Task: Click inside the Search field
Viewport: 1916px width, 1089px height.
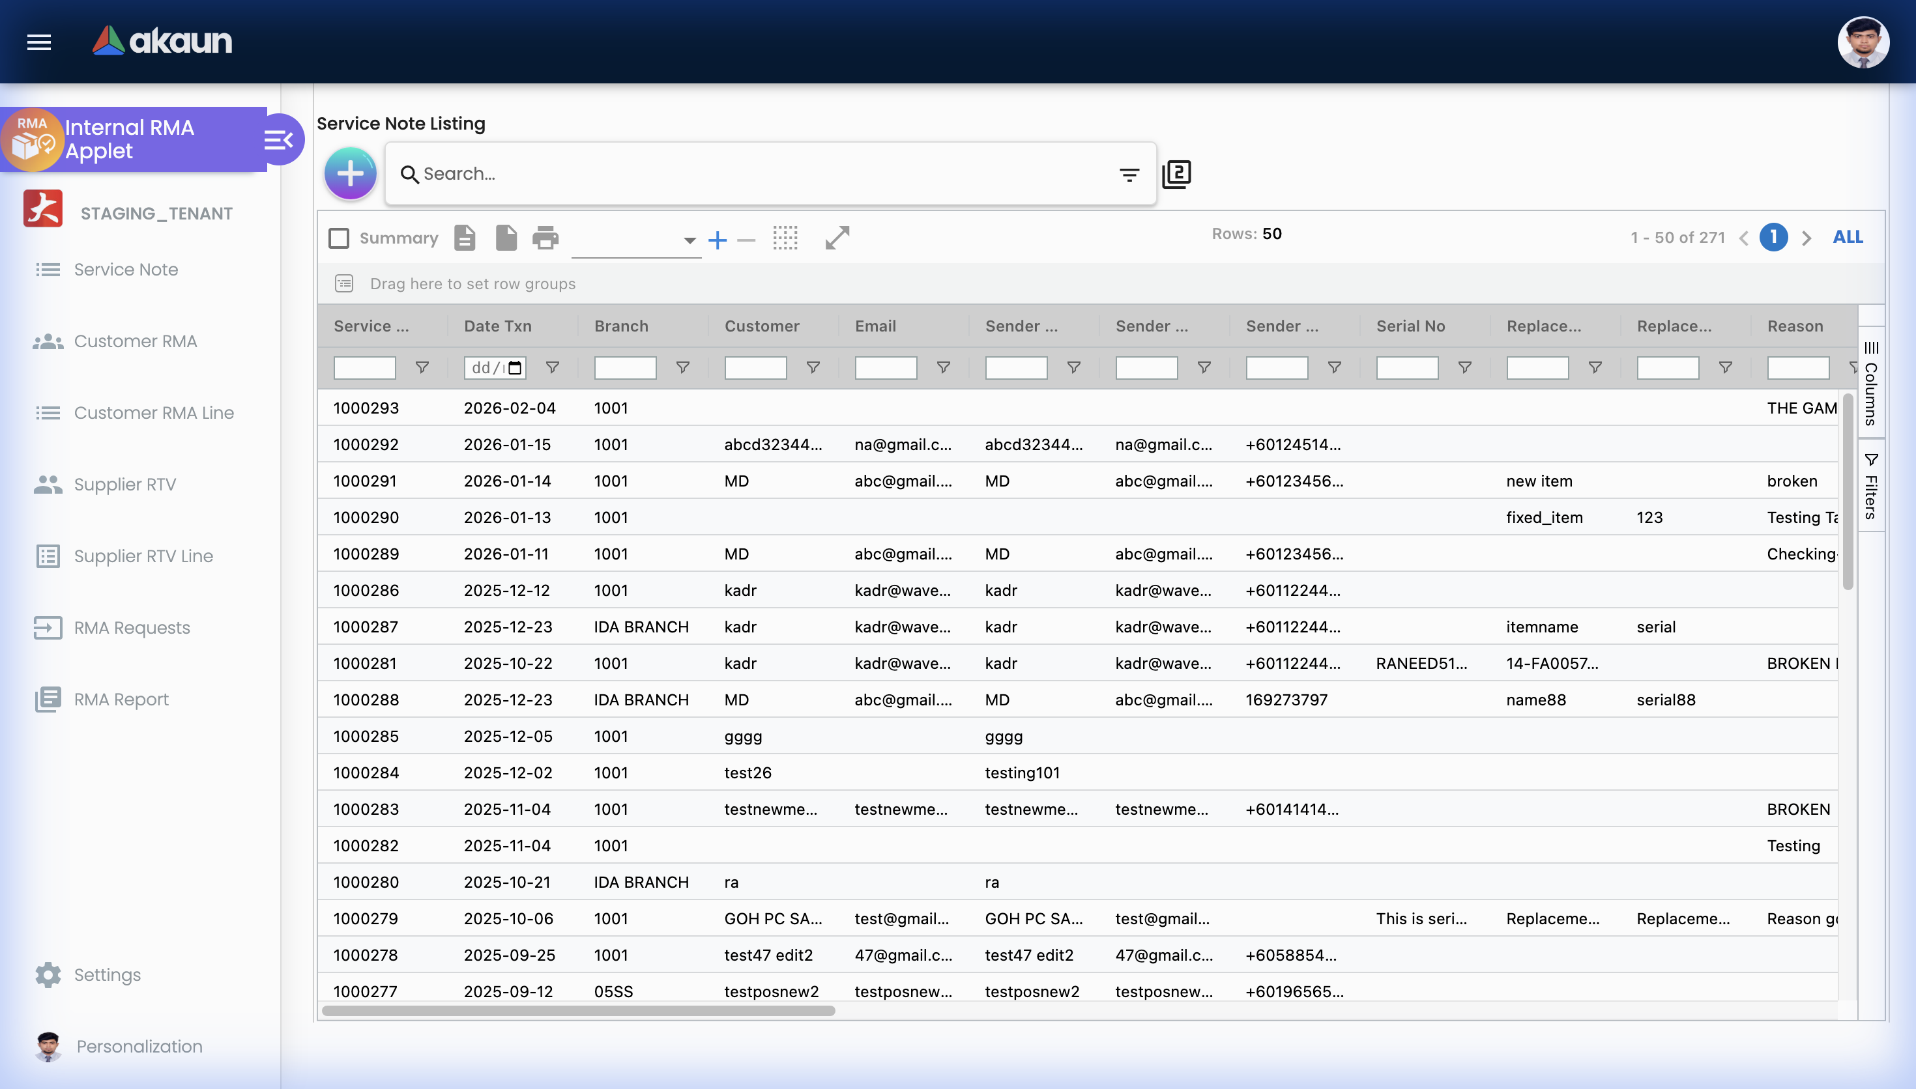Action: (x=748, y=173)
